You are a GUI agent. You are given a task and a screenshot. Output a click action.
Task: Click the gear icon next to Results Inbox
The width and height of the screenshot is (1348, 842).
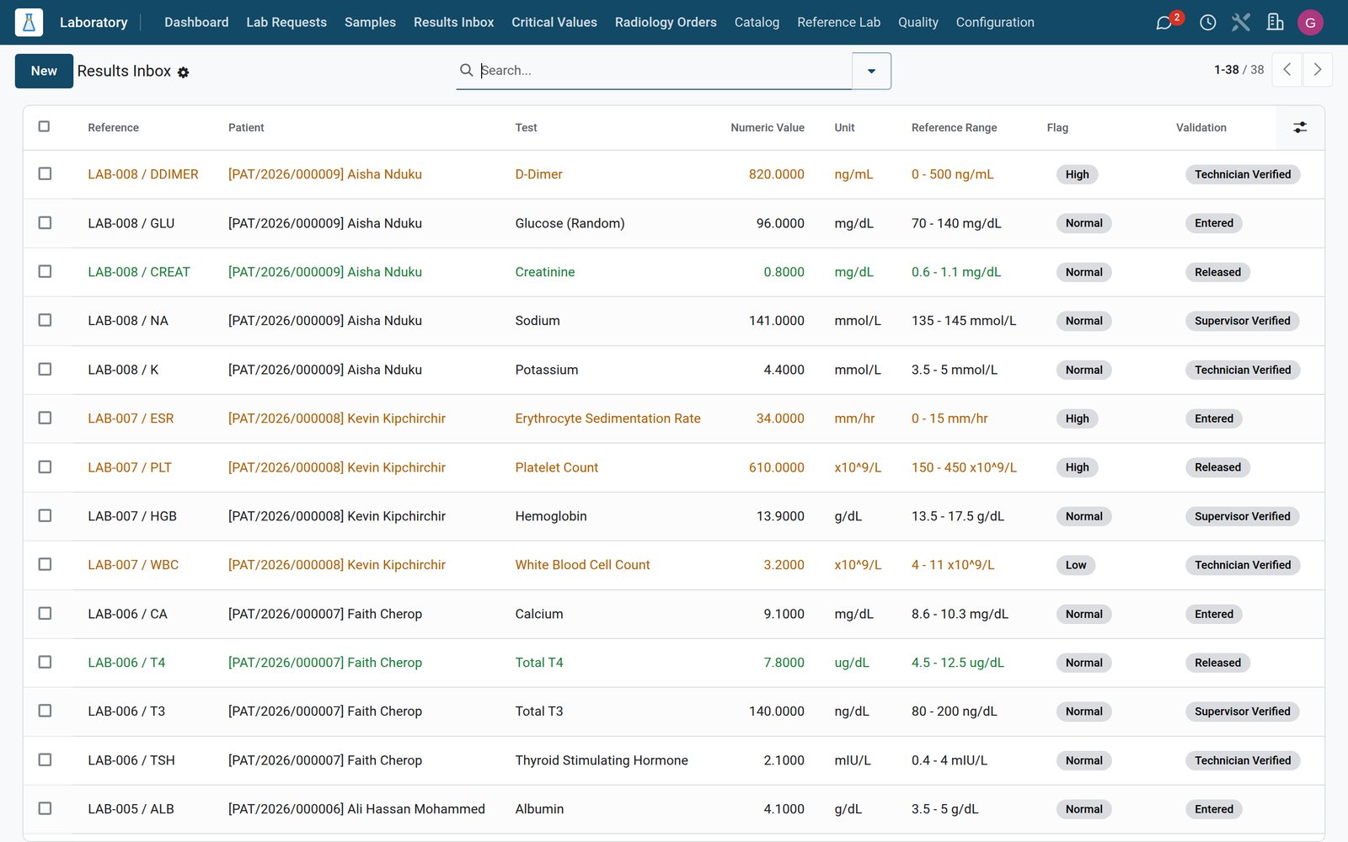pos(183,72)
